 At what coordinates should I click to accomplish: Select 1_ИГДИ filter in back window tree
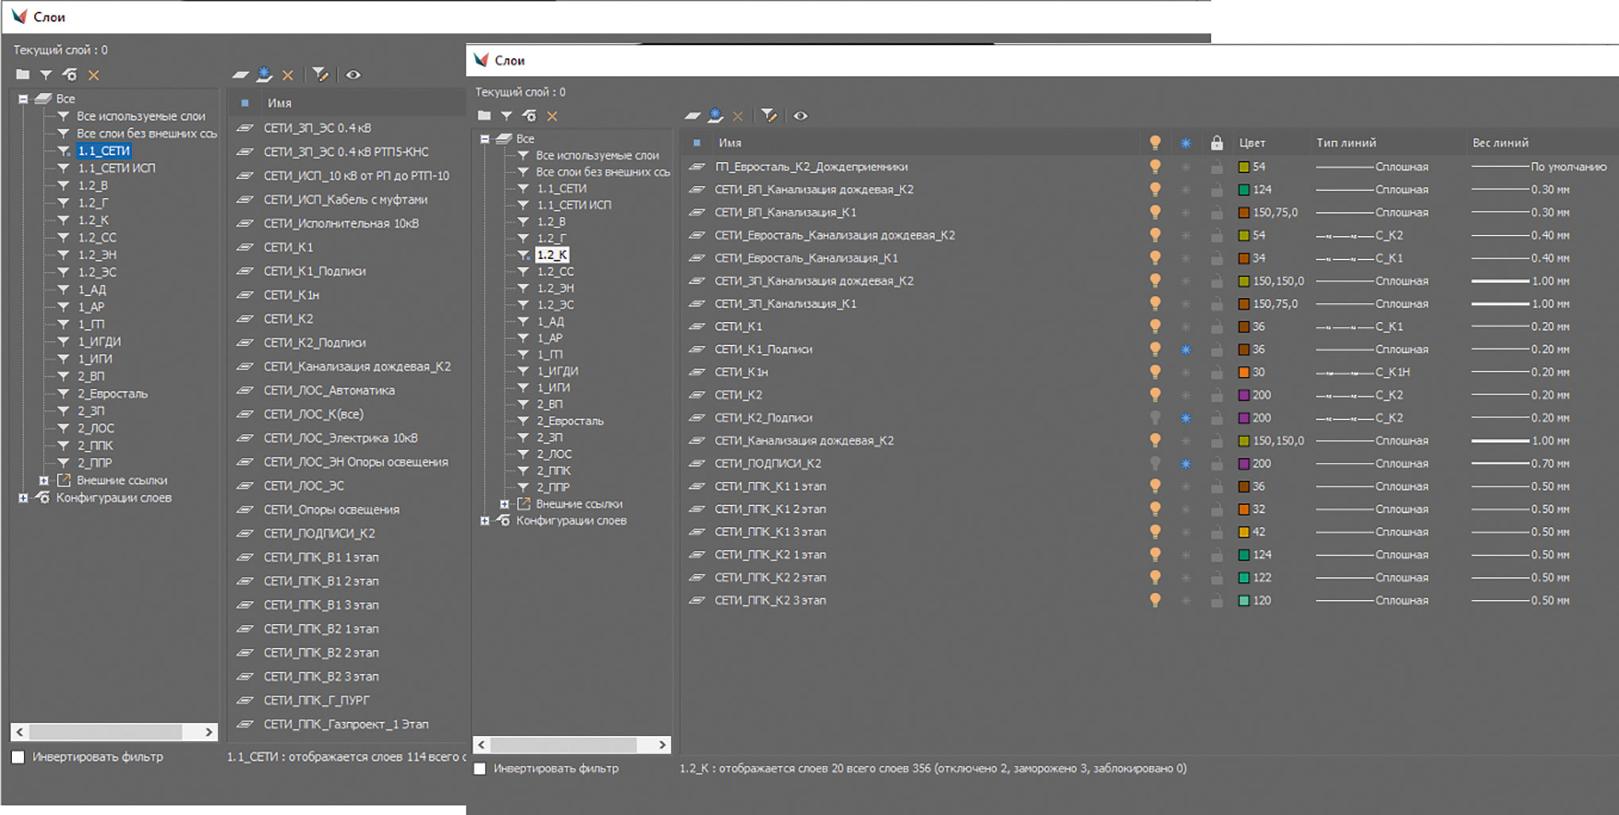99,342
